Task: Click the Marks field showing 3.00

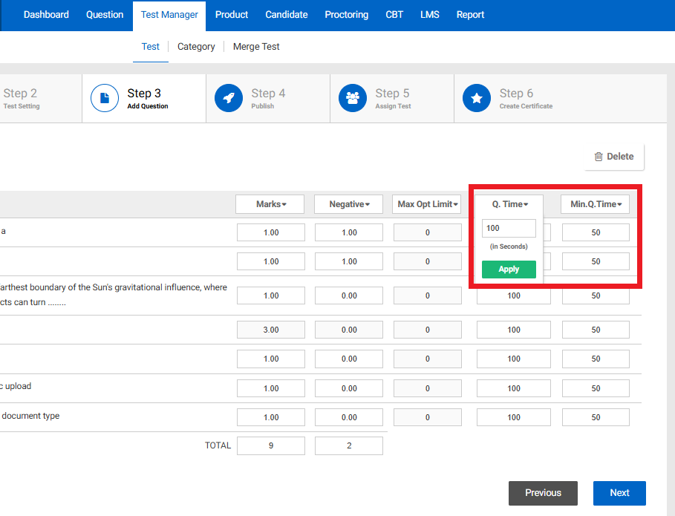Action: point(270,330)
